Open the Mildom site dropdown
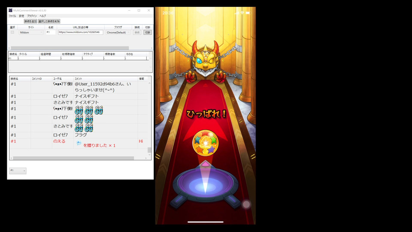The image size is (412, 232). (x=31, y=32)
